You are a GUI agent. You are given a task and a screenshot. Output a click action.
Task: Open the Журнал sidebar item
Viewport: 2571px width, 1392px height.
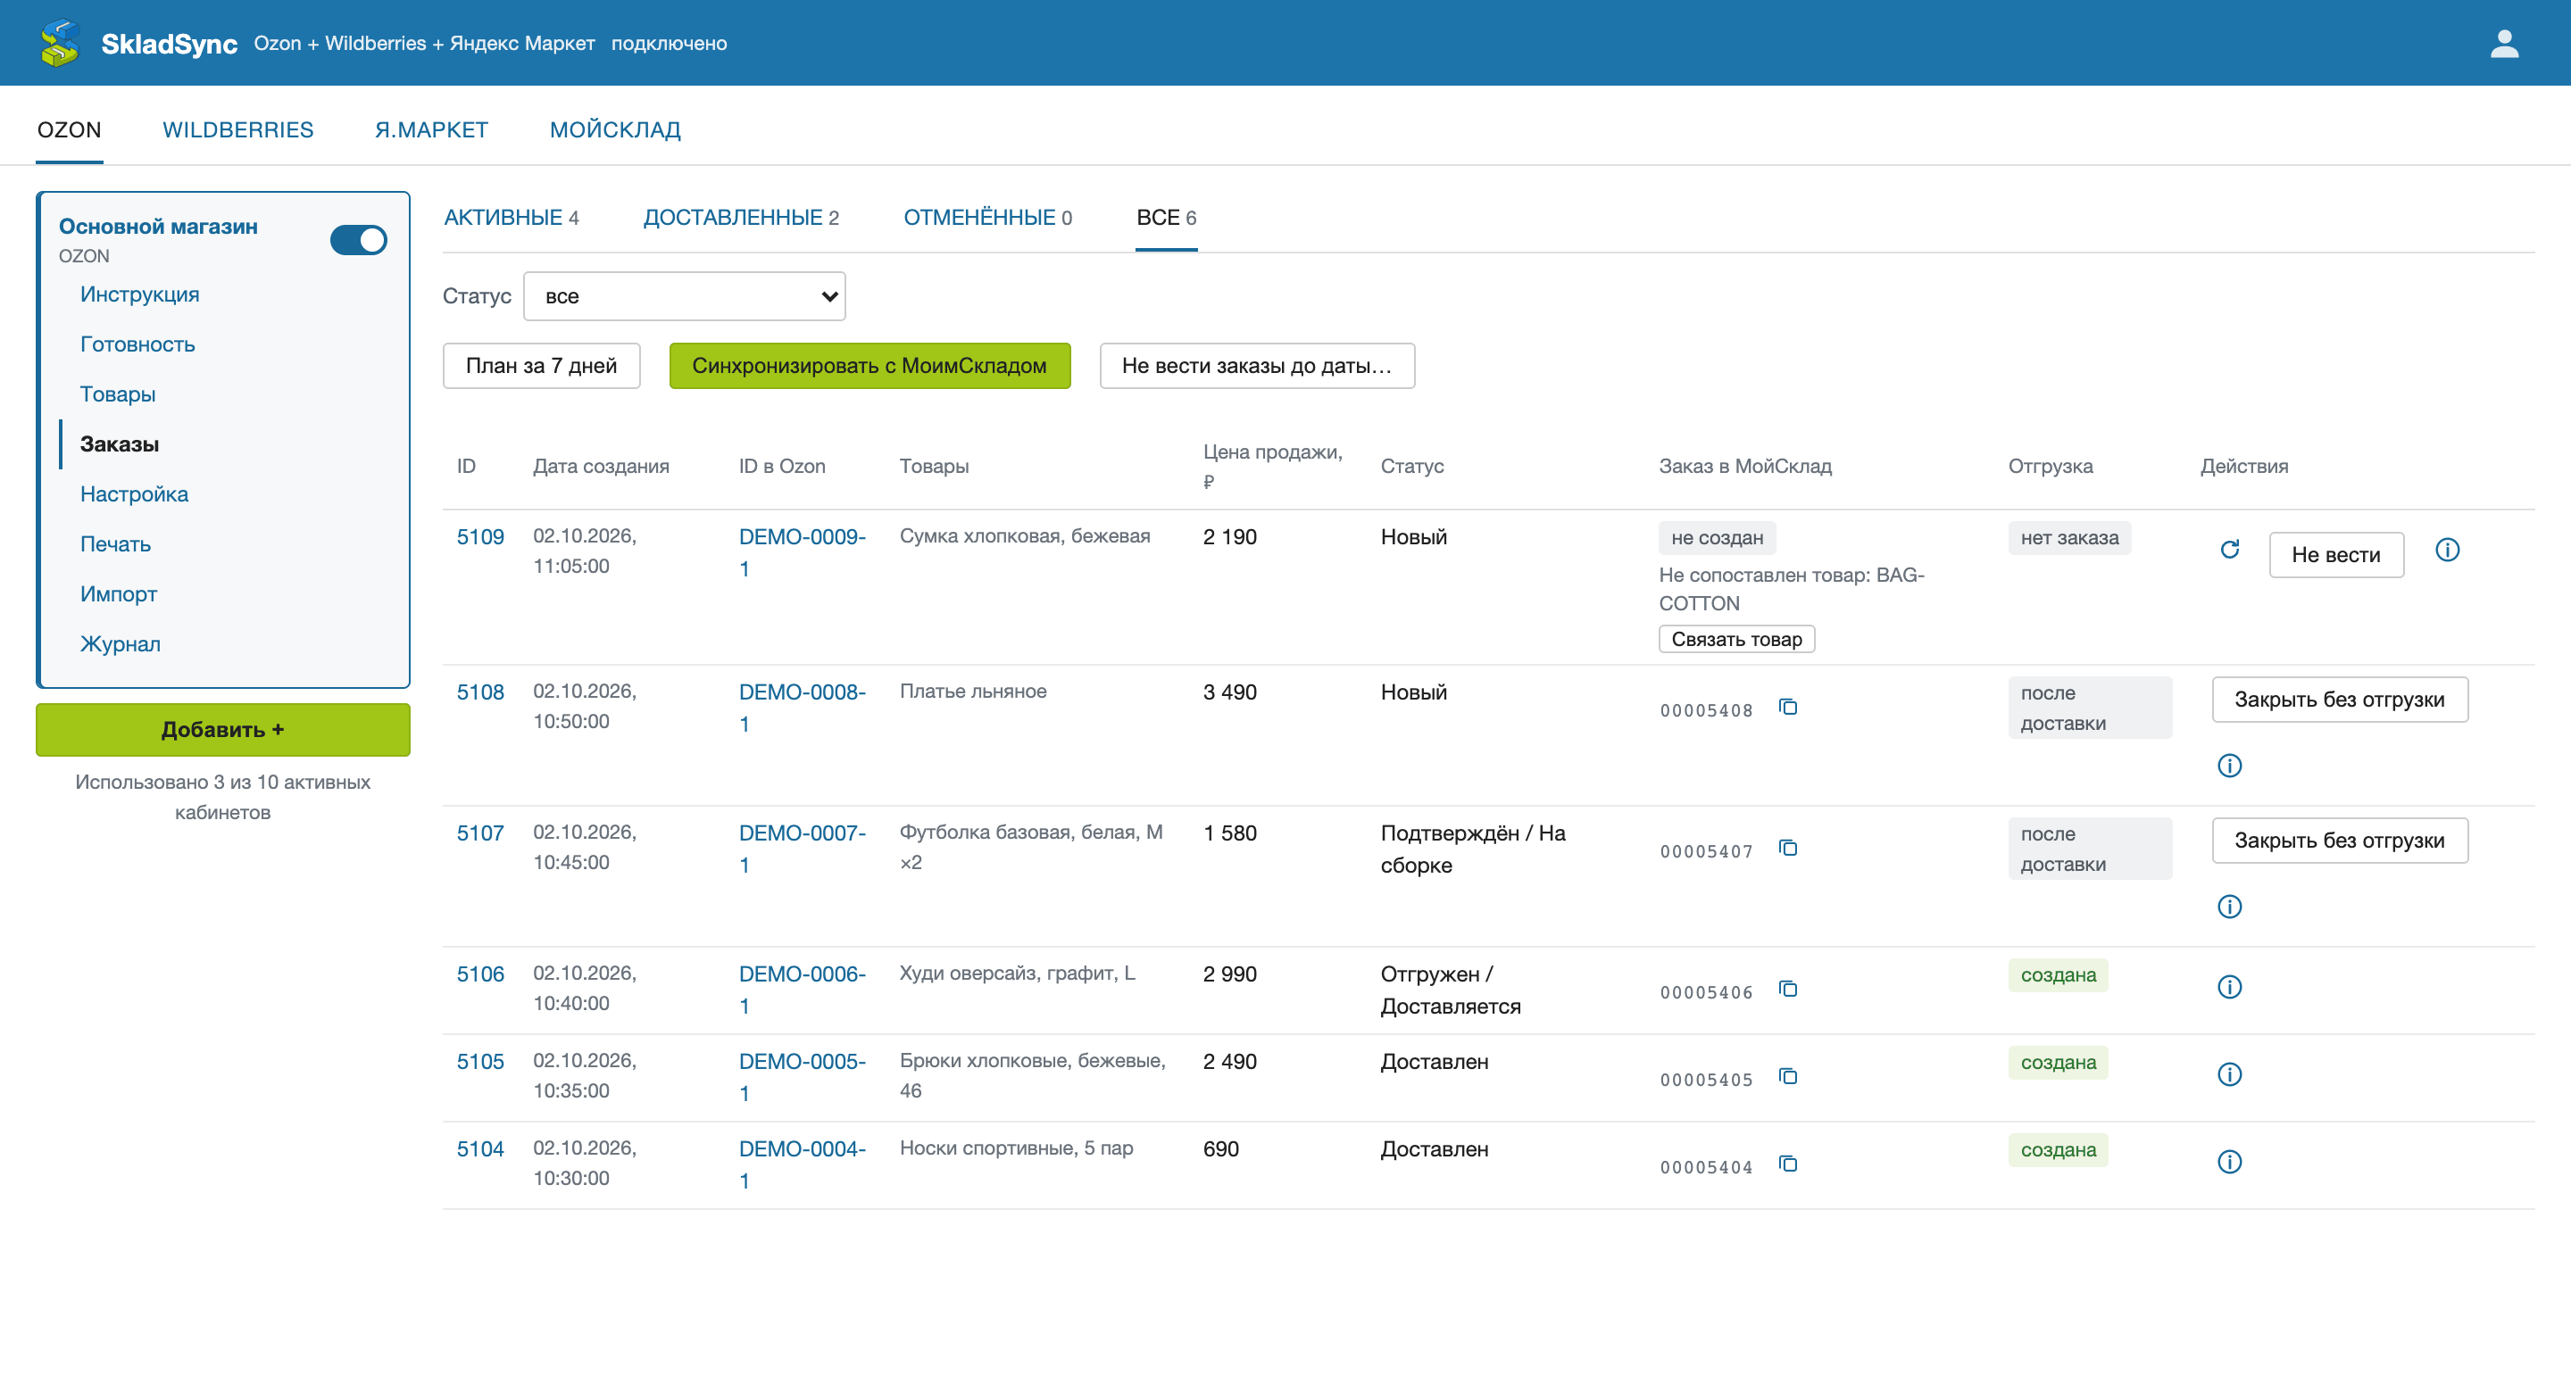coord(120,643)
